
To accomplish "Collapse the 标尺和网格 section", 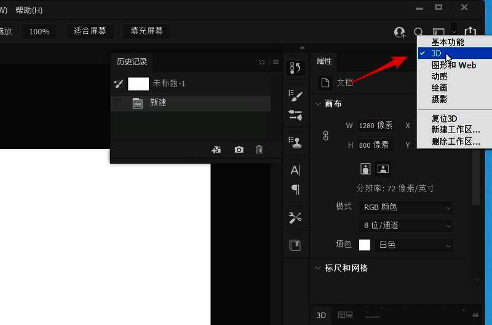I will coord(318,268).
